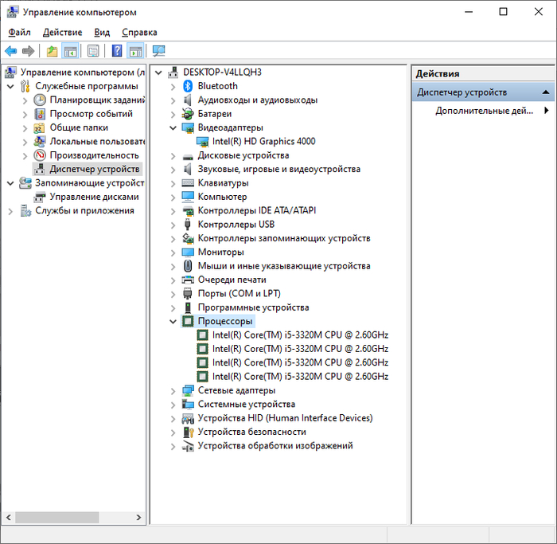557x544 pixels.
Task: Select the Bluetooth device category icon
Action: [189, 86]
